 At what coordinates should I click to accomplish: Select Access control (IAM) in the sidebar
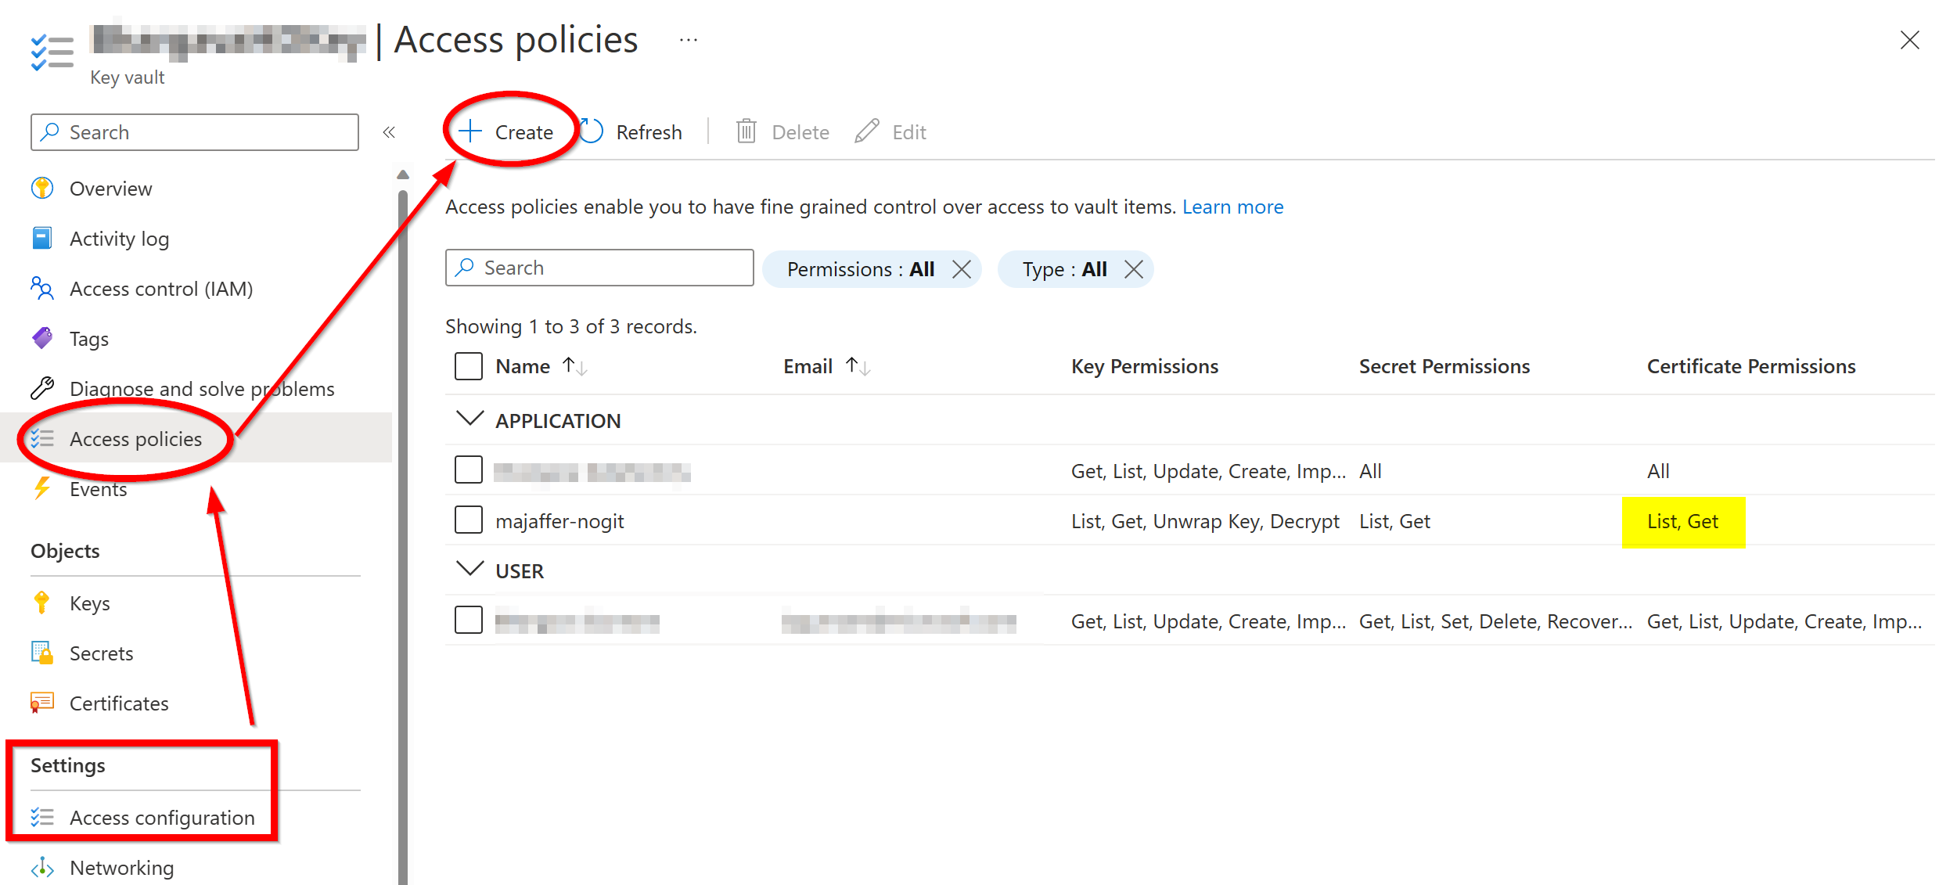[x=161, y=288]
